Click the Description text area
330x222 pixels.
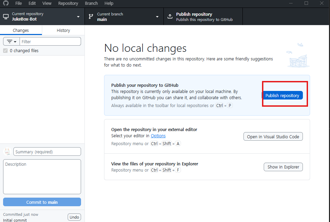tap(42, 177)
